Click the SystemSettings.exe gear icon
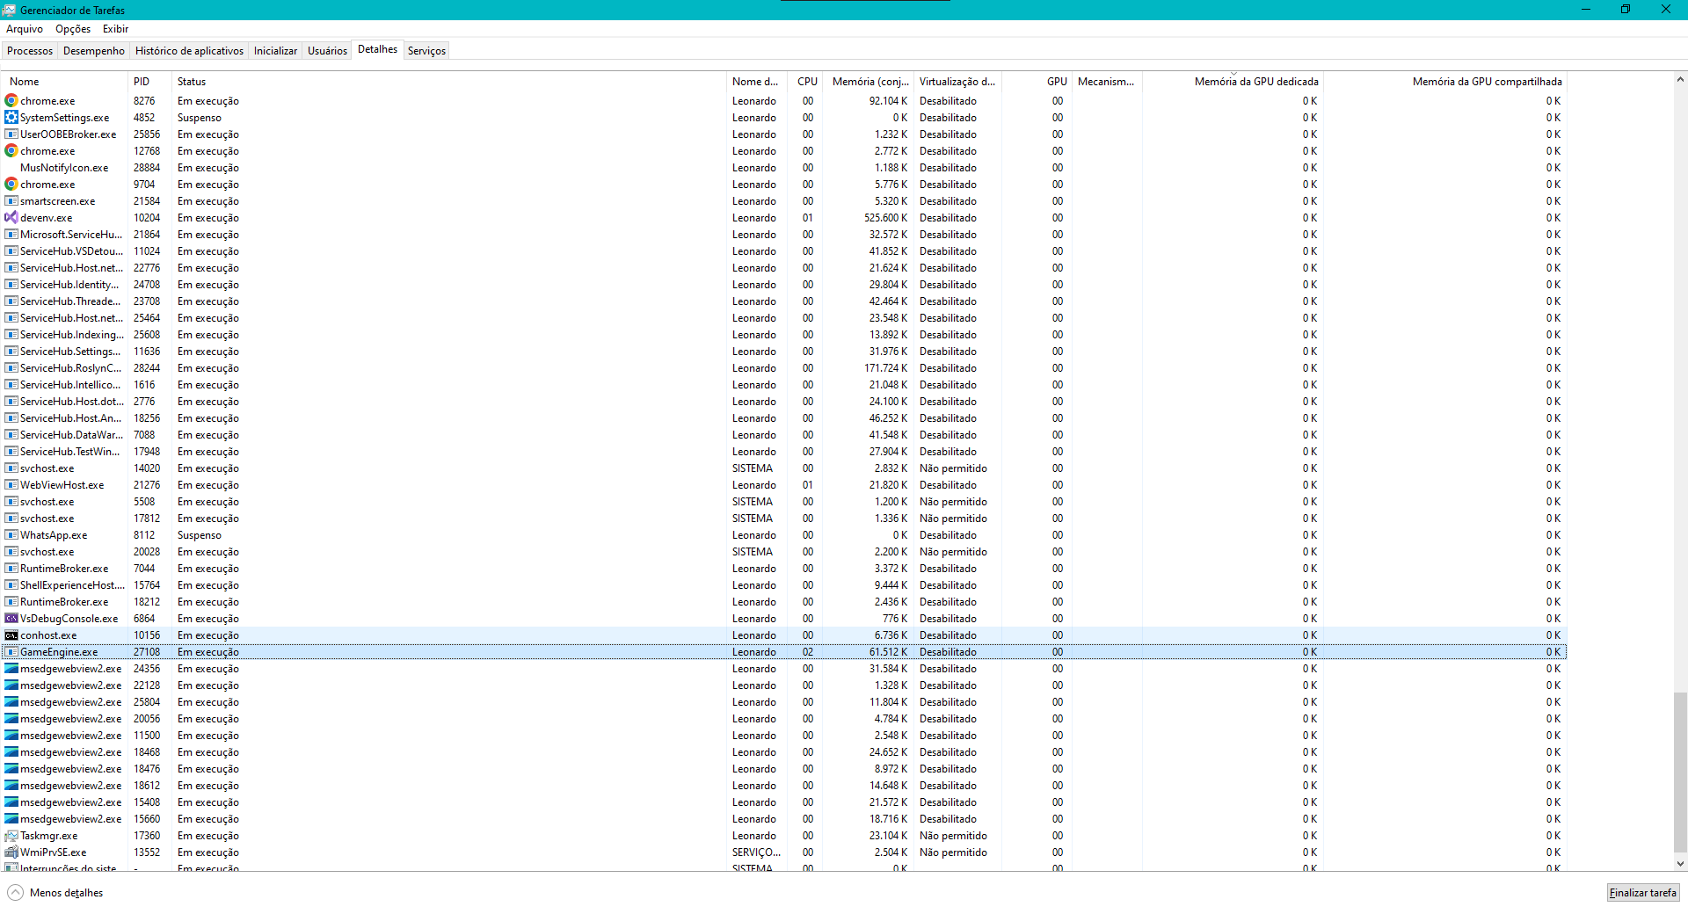The image size is (1688, 914). 11,117
